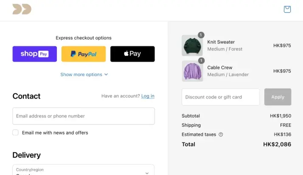Image resolution: width=303 pixels, height=175 pixels.
Task: Expand Show more options
Action: [81, 74]
